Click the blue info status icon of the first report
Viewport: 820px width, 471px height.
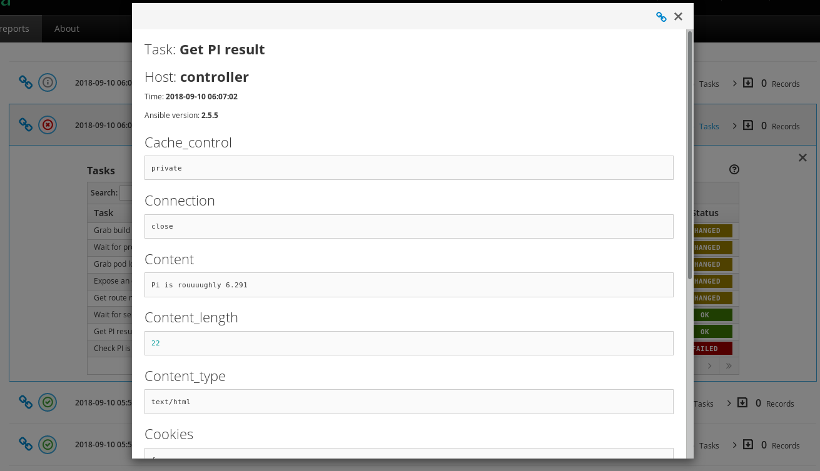point(48,82)
